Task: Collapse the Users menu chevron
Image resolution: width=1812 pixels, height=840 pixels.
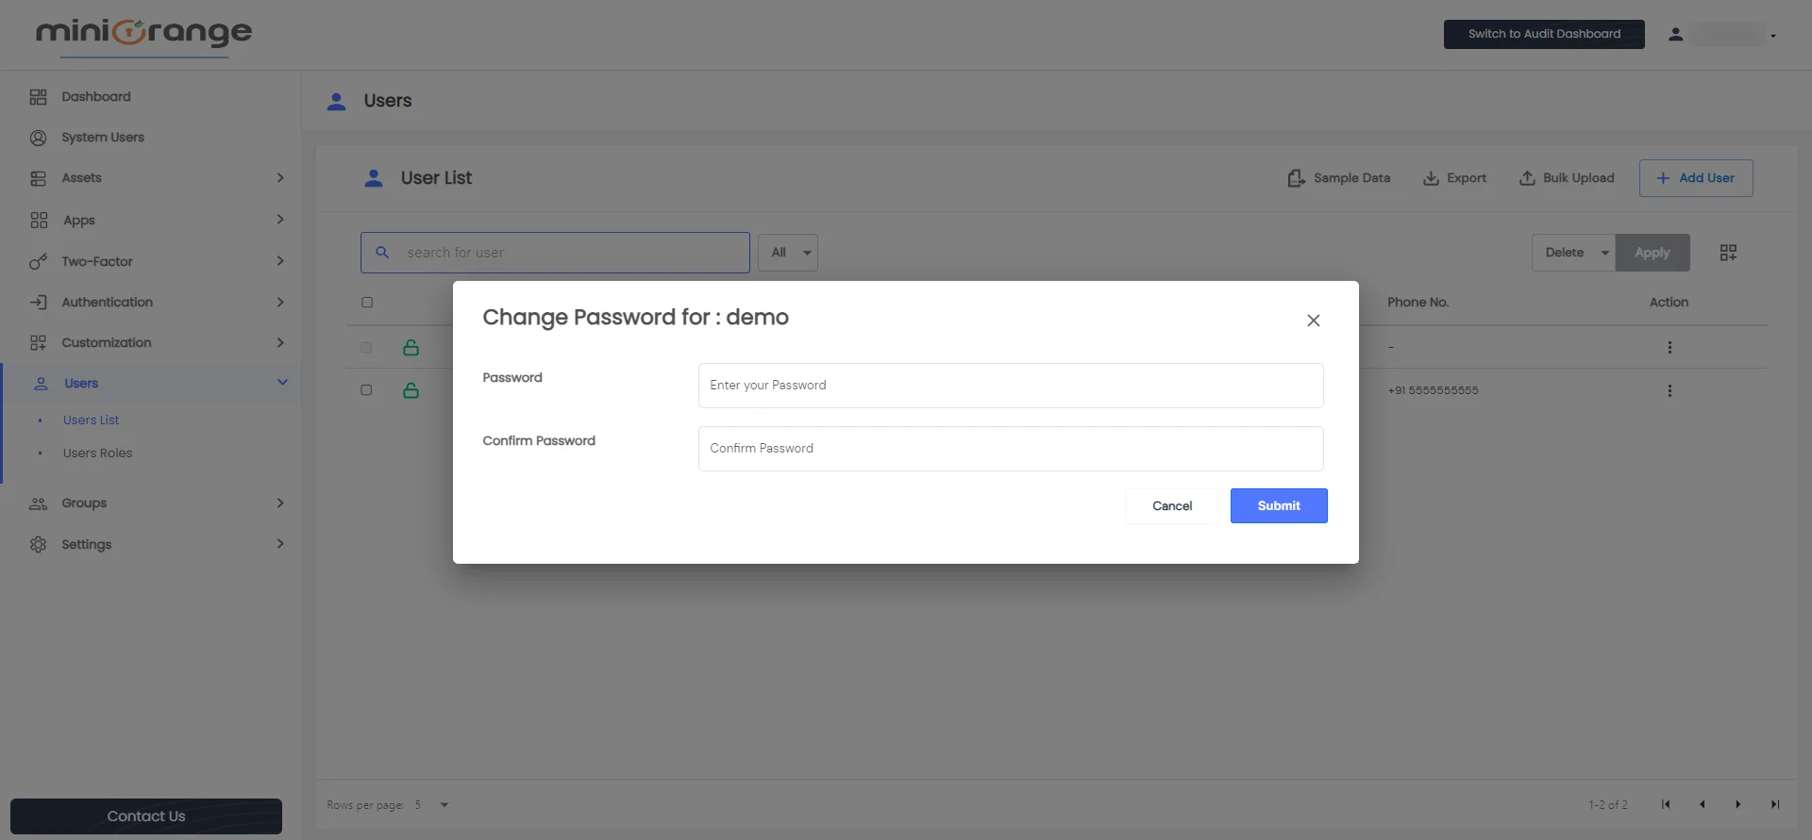Action: coord(282,382)
